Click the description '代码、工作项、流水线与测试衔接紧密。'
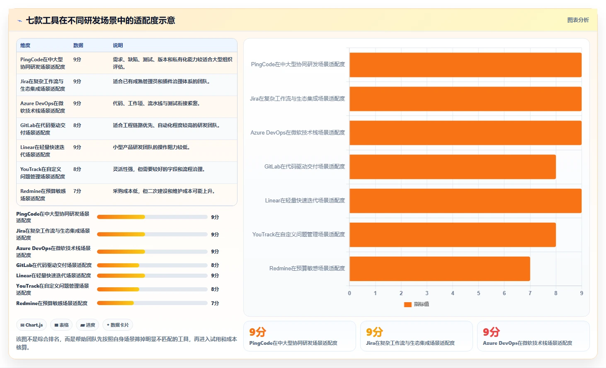This screenshot has height=368, width=606. tap(158, 103)
